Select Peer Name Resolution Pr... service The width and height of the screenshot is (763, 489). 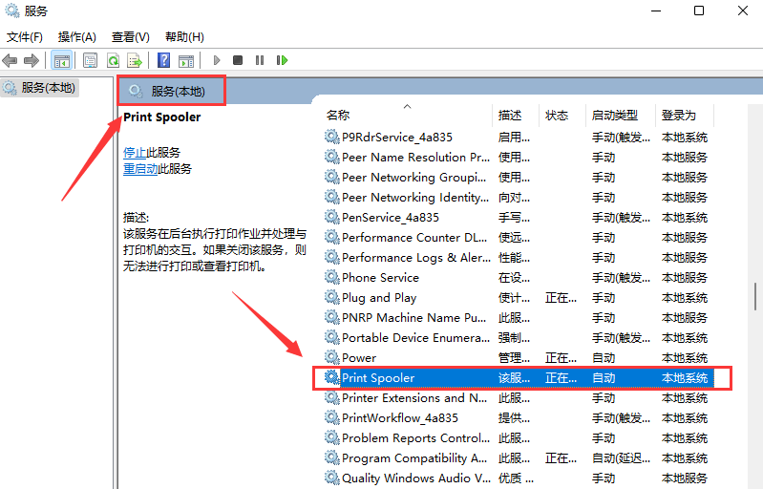[x=519, y=158]
